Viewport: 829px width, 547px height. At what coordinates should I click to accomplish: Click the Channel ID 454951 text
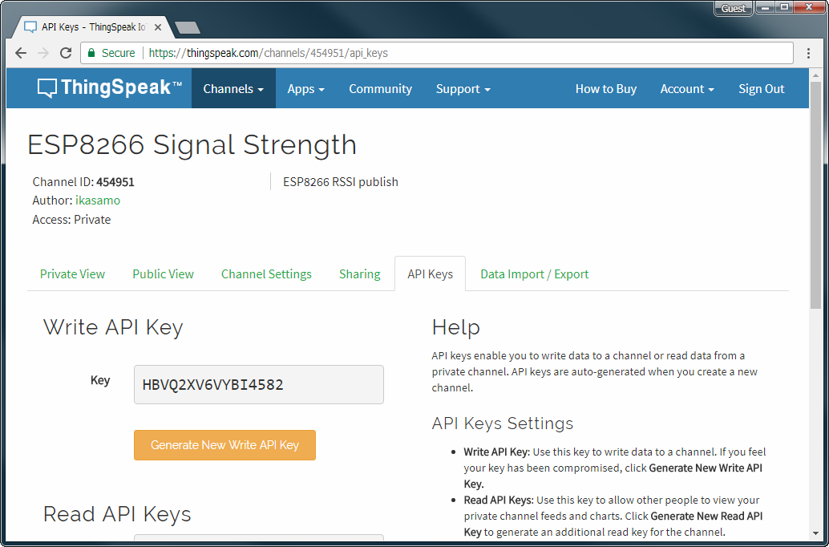83,182
